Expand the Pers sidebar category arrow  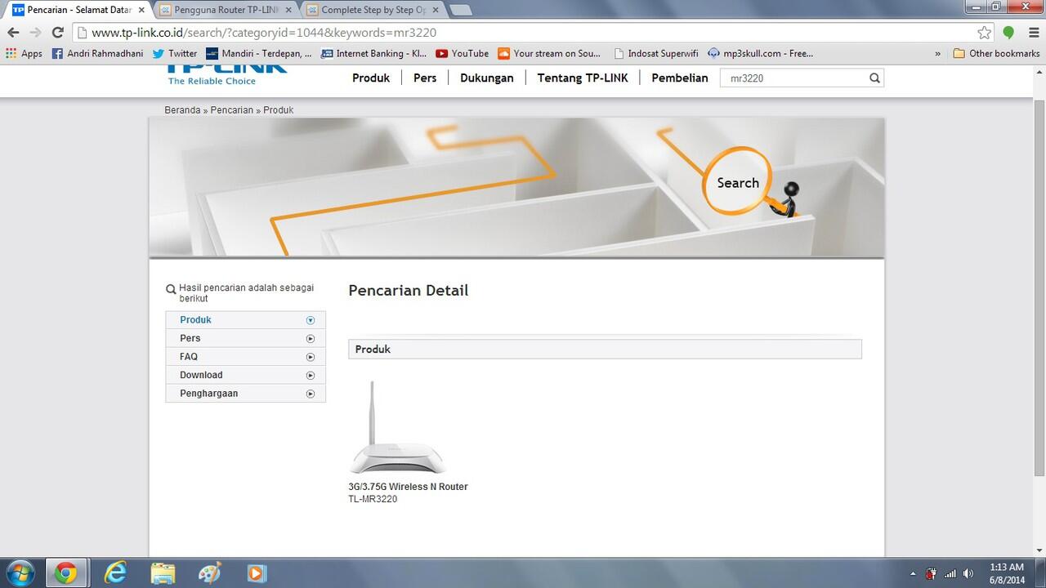pos(311,338)
